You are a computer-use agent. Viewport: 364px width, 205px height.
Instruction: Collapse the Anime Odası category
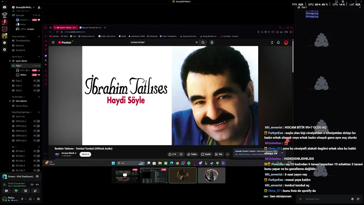18,97
